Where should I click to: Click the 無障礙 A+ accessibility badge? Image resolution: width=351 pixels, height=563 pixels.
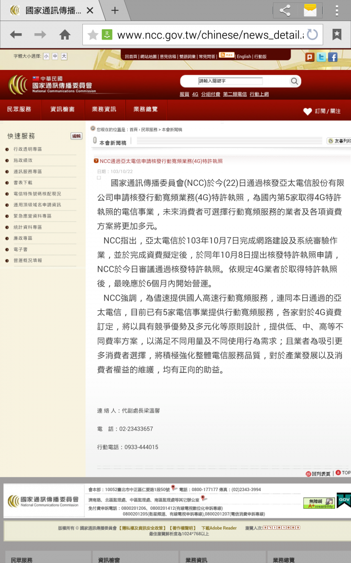[x=319, y=503]
